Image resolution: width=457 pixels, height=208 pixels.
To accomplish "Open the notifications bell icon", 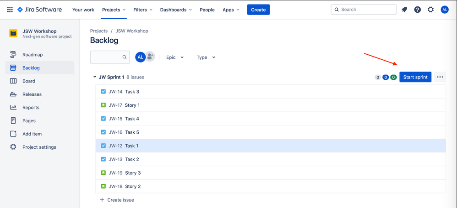I will [x=404, y=10].
